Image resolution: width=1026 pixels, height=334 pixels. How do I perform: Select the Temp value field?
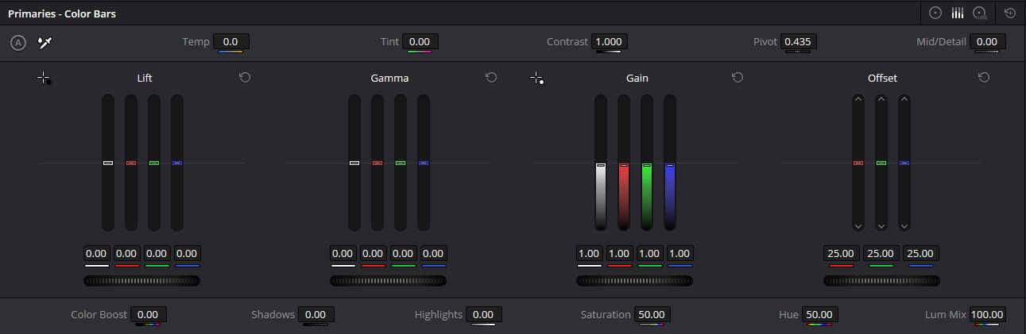pos(230,41)
